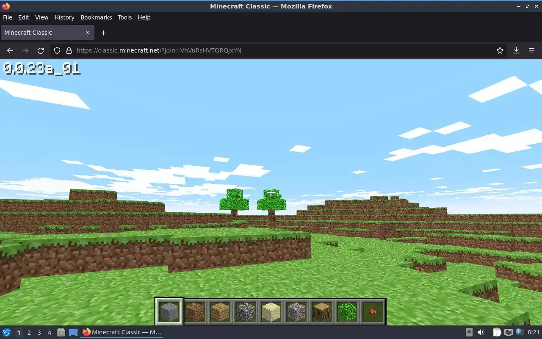Open the removable media tray icon

(469, 332)
